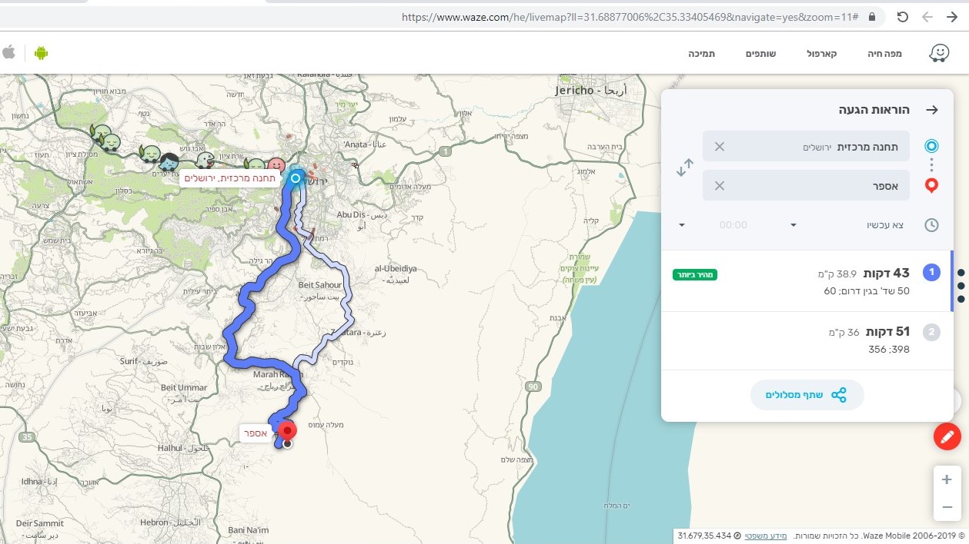969x544 pixels.
Task: Click the blue origin marker on map
Action: point(295,178)
